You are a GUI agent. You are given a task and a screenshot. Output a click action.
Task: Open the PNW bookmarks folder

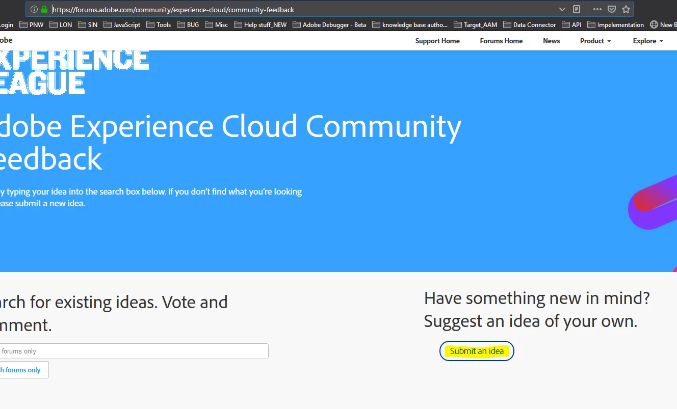(32, 24)
